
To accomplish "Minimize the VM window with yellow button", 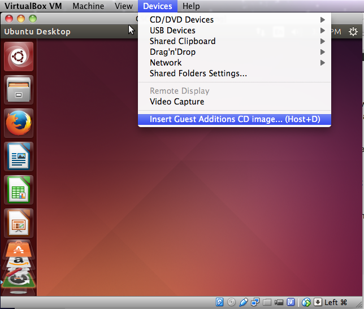I will point(21,19).
